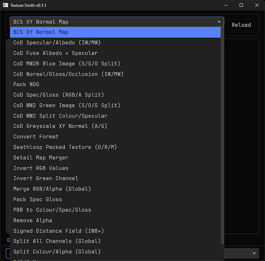The width and height of the screenshot is (265, 261).
Task: Pick PBR to Colour/Spec/Gloss
Action: click(x=116, y=210)
